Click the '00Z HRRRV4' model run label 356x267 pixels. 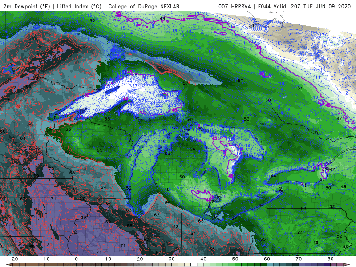click(235, 7)
